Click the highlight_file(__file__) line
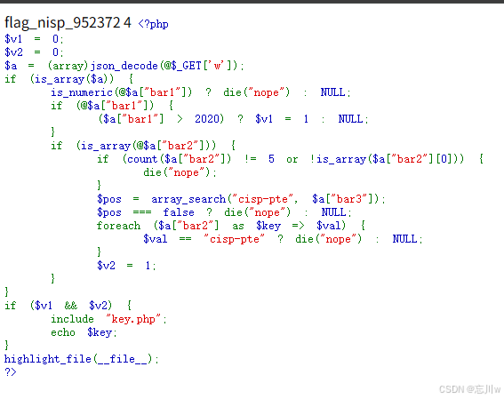This screenshot has height=399, width=504. pos(81,359)
